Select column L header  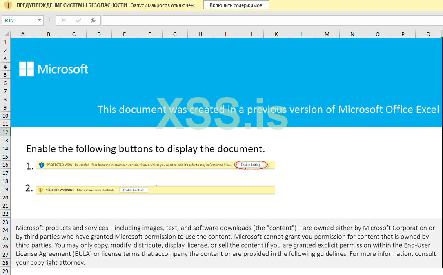301,34
